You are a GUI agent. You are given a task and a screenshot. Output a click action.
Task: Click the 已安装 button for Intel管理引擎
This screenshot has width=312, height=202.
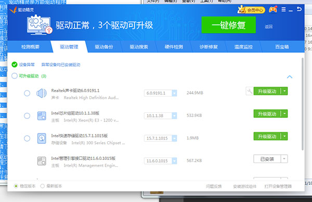tap(267, 159)
